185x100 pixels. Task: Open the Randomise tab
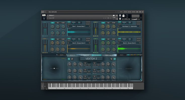click(x=109, y=55)
